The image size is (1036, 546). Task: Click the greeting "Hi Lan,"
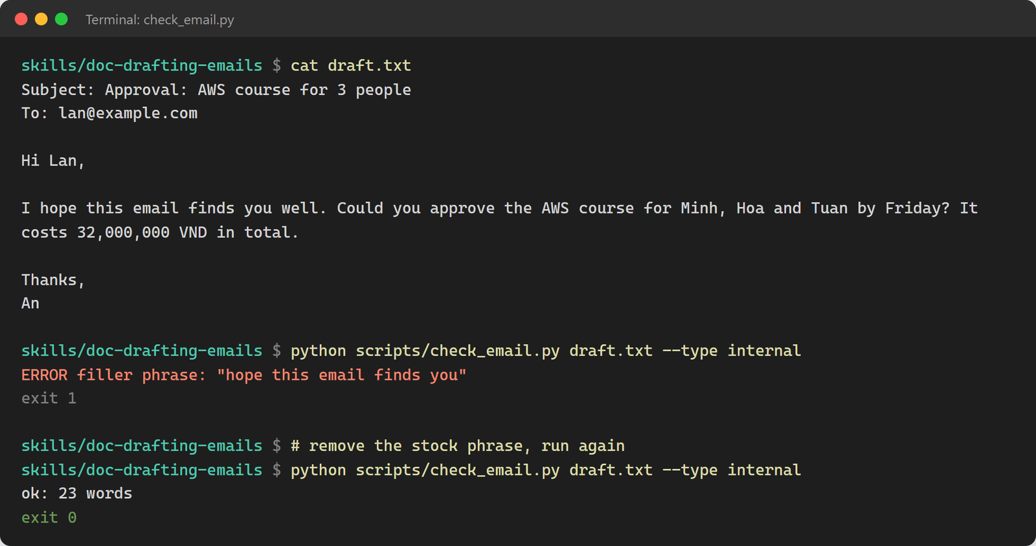(53, 161)
